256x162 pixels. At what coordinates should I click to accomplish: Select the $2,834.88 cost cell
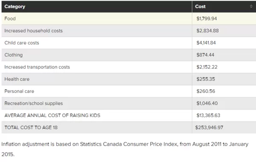click(x=224, y=31)
